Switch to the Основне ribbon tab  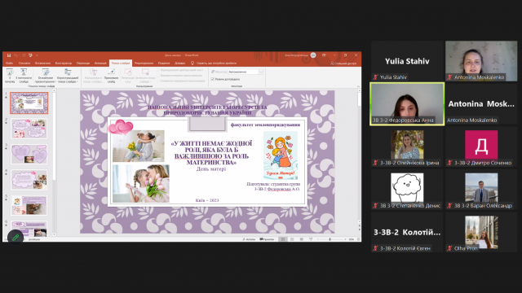click(24, 63)
